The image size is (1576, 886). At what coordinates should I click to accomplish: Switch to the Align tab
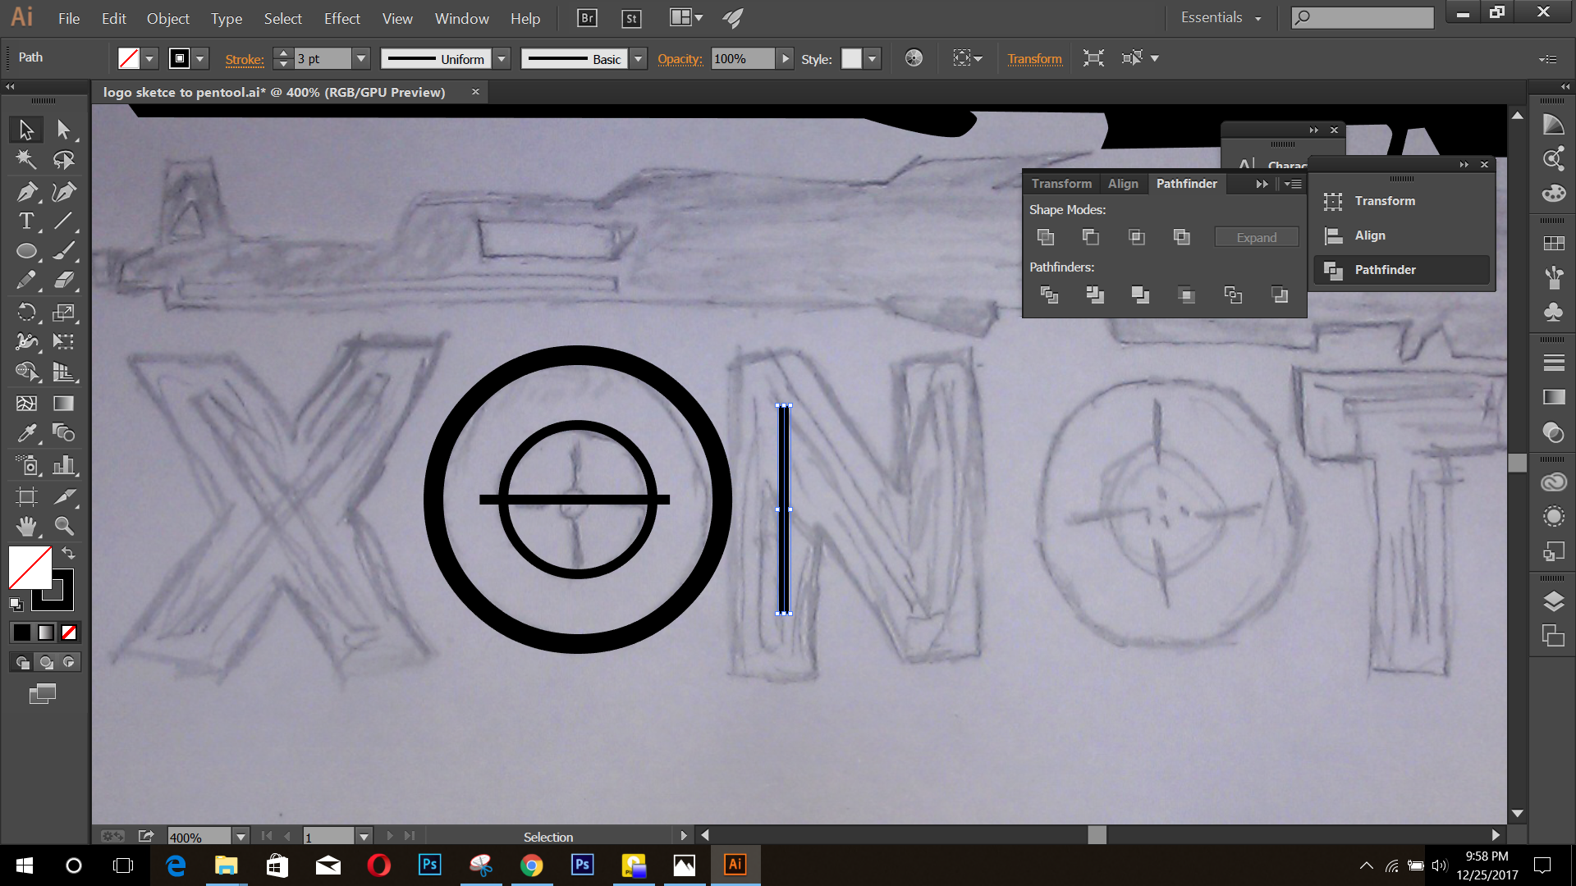tap(1123, 184)
